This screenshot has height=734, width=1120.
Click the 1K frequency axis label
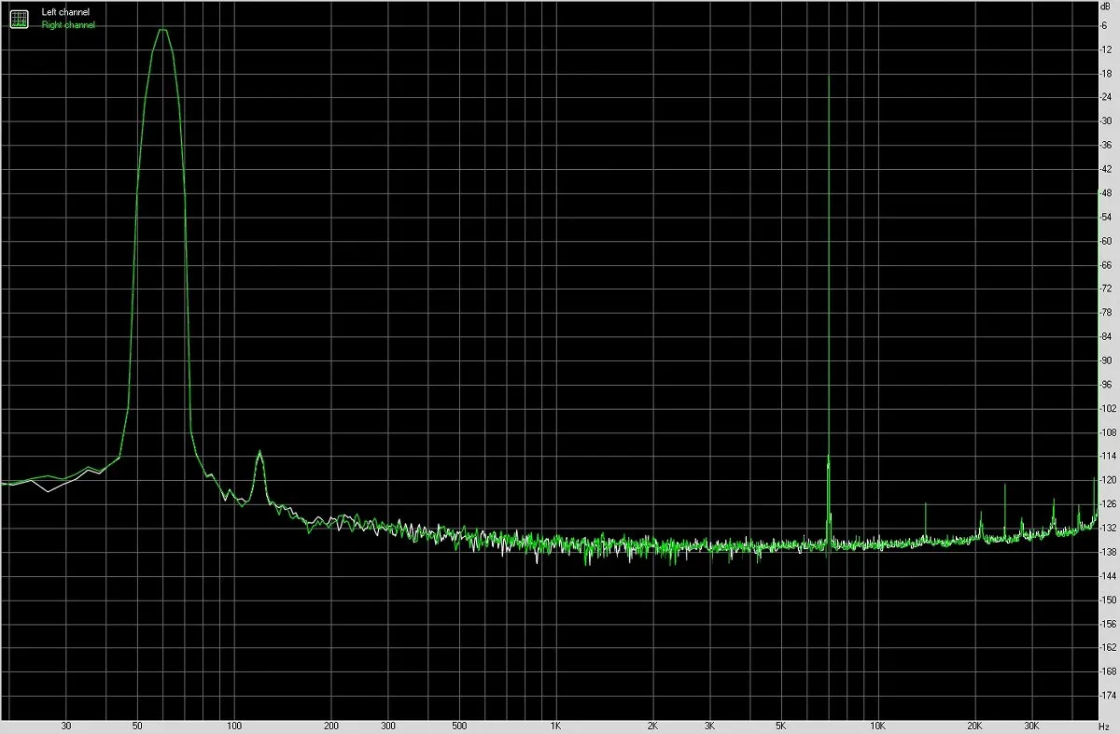pyautogui.click(x=555, y=726)
